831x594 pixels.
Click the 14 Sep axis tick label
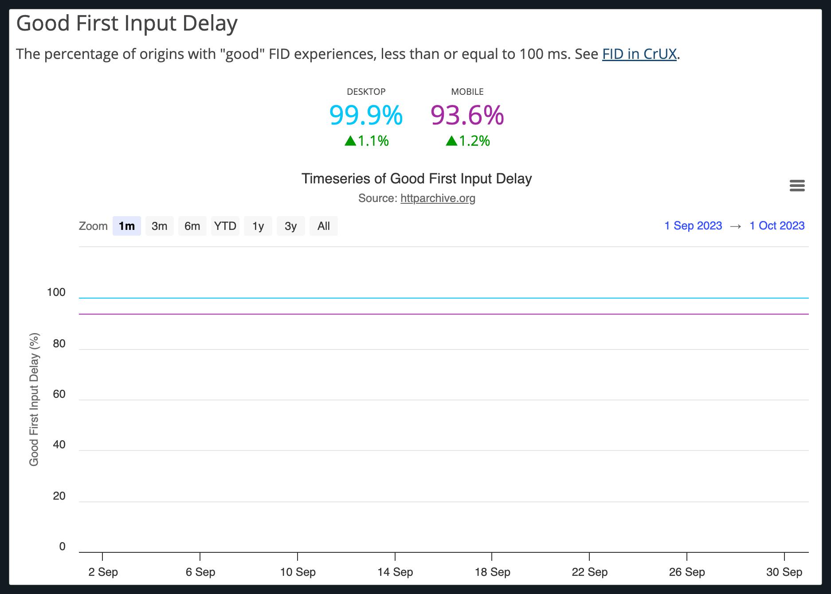[x=395, y=572]
